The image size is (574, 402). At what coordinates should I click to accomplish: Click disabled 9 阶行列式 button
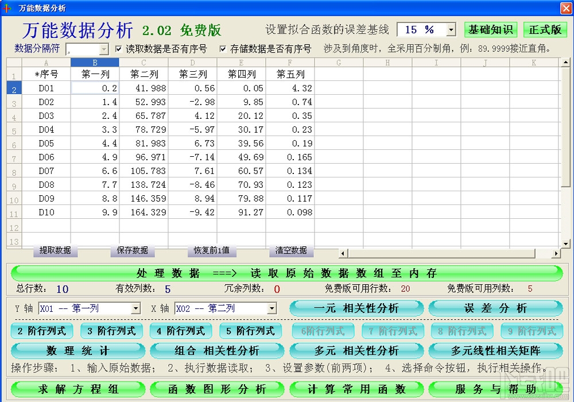tap(532, 331)
